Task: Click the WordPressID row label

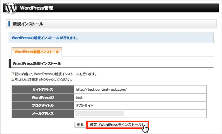Action: 43,97
